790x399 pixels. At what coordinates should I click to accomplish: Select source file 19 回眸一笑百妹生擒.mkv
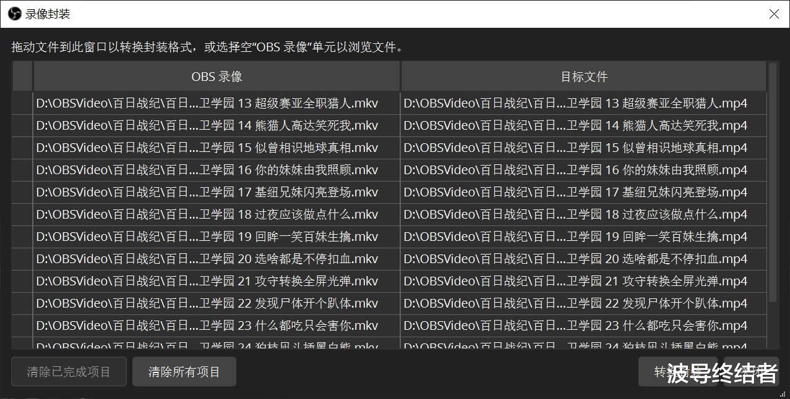coord(217,237)
